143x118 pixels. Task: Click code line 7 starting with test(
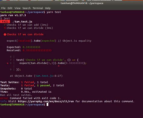coord(47,60)
